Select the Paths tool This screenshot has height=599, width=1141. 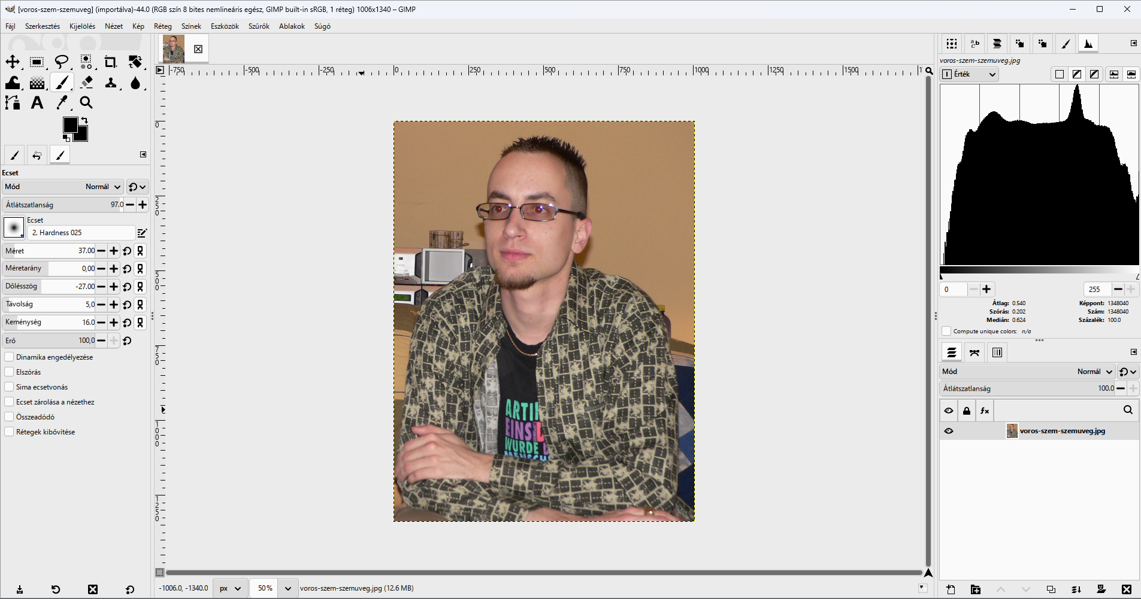coord(13,102)
